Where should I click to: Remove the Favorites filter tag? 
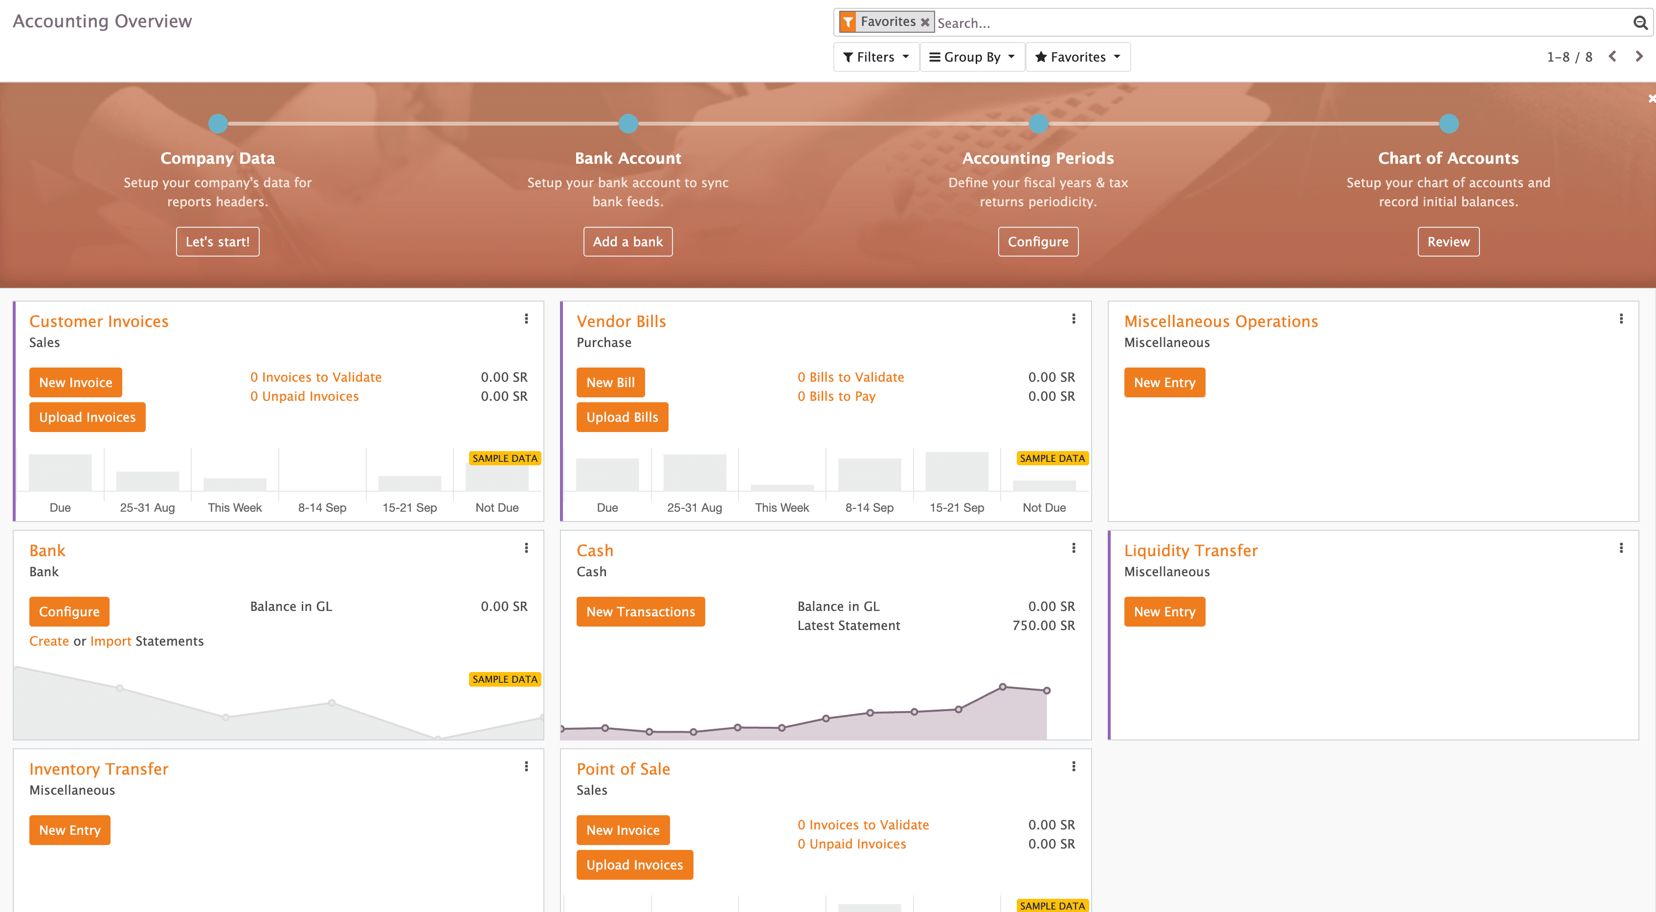click(924, 22)
